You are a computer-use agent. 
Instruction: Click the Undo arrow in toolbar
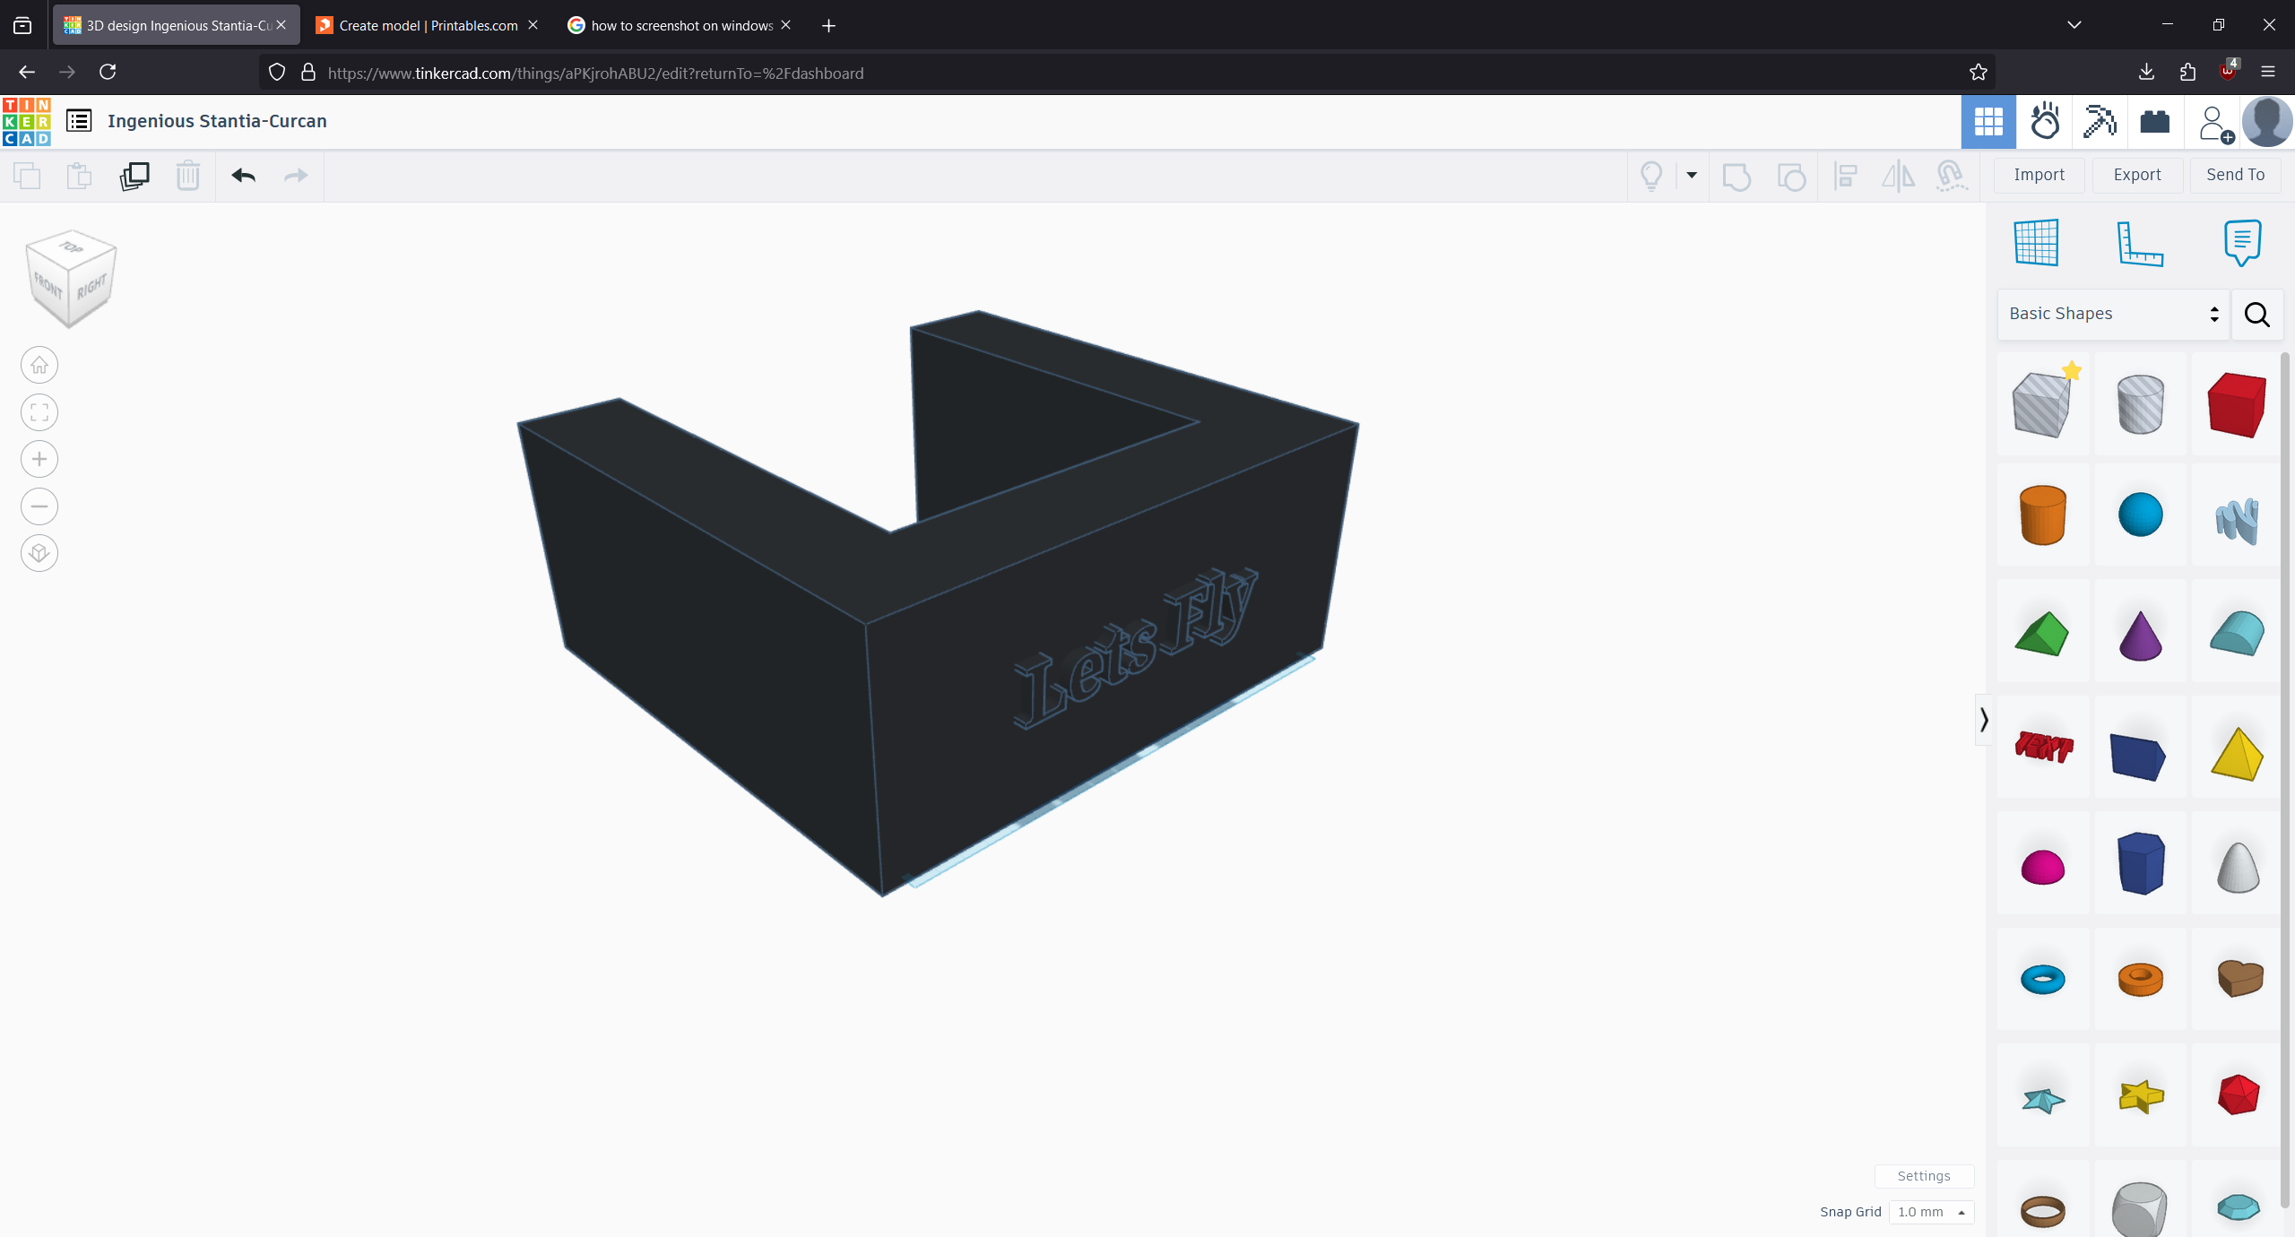(244, 176)
